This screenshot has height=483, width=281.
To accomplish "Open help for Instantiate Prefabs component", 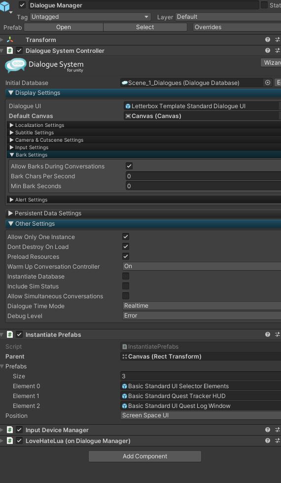I will [x=268, y=334].
